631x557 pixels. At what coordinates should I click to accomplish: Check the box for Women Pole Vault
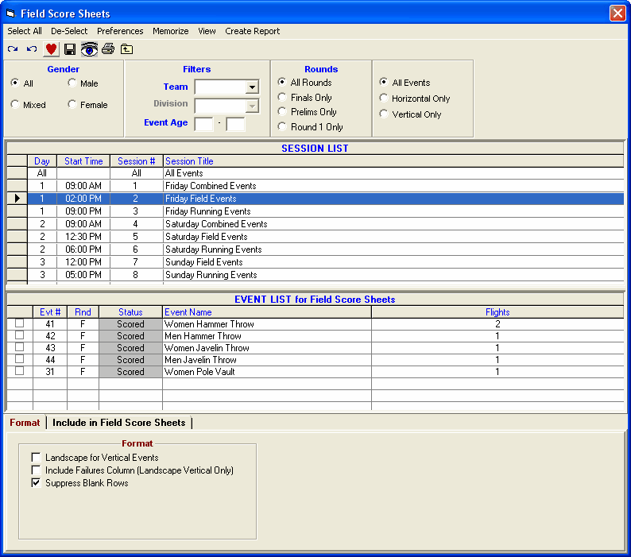pos(19,370)
